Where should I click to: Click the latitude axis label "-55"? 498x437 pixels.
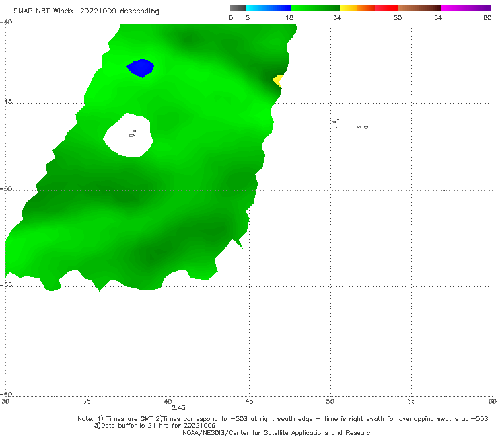tap(6, 284)
